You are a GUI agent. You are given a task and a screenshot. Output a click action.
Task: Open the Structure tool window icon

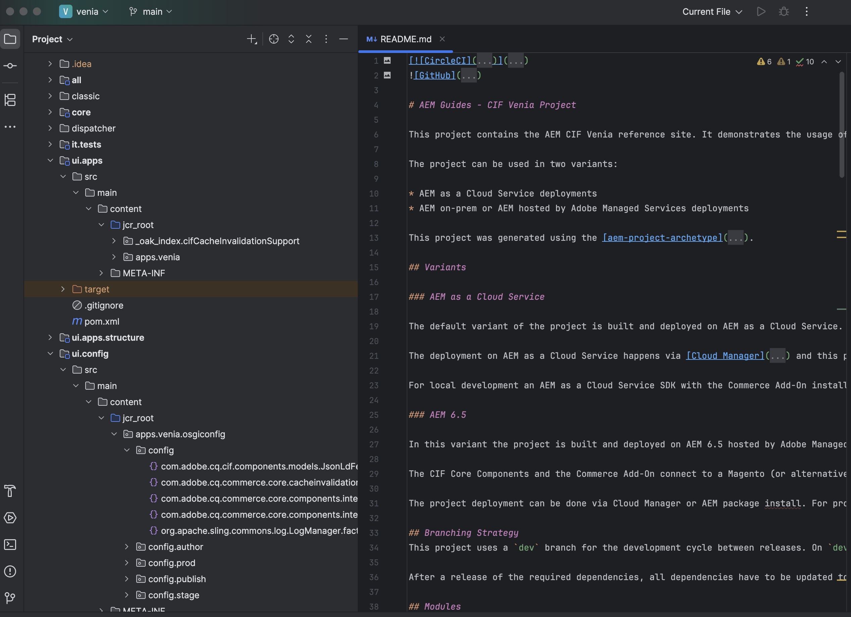[x=10, y=100]
